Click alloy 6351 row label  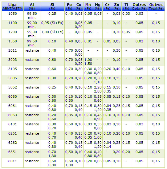click(13, 152)
